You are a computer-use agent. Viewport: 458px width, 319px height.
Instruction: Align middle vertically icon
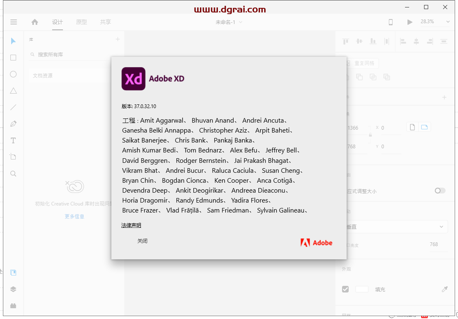click(x=359, y=41)
